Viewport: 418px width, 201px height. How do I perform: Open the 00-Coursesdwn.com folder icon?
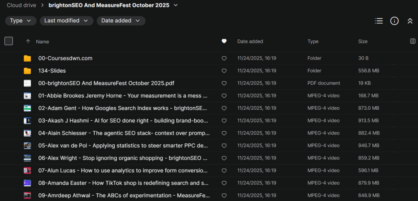click(x=27, y=58)
